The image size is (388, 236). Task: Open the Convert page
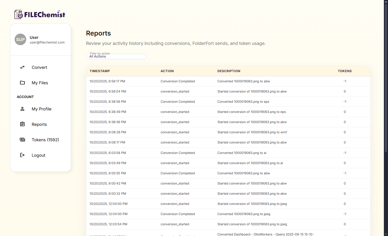pyautogui.click(x=39, y=67)
